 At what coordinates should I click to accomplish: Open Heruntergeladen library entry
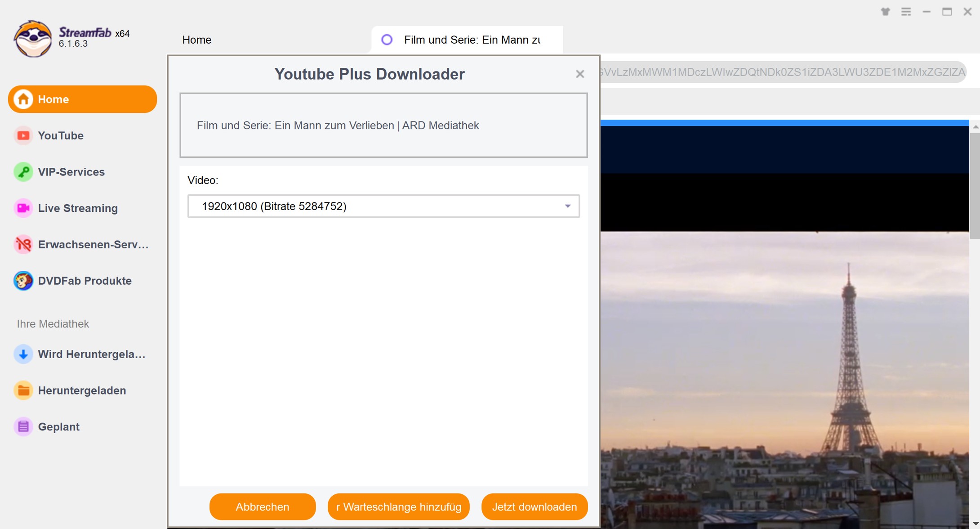(x=82, y=390)
